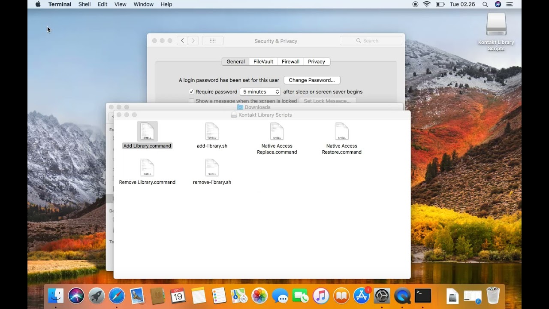This screenshot has width=549, height=309.
Task: Switch to the FileVault tab
Action: [263, 61]
